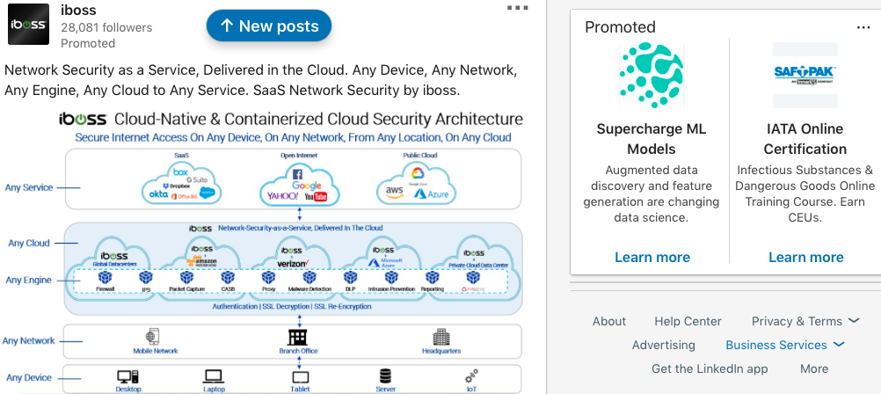Viewport: 881px width, 394px height.
Task: Click Learn more under Supercharge ML Models
Action: coord(652,257)
